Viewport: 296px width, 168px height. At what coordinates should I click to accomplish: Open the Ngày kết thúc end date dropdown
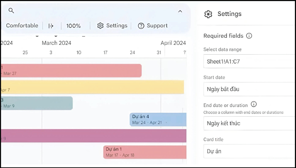pos(249,123)
